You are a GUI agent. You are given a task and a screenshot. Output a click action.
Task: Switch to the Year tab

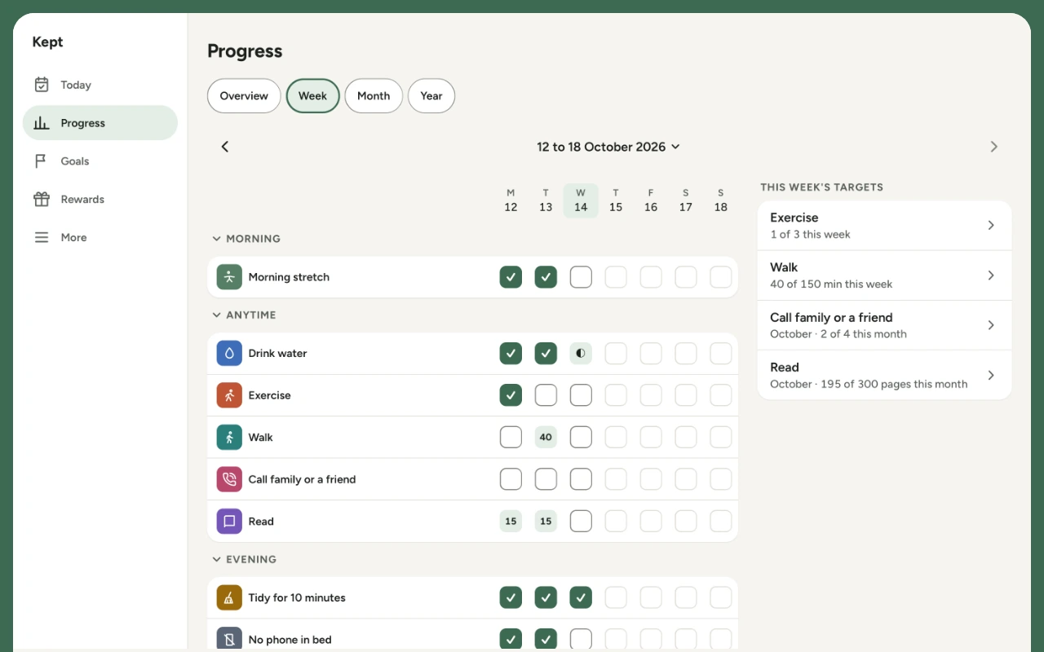(431, 95)
